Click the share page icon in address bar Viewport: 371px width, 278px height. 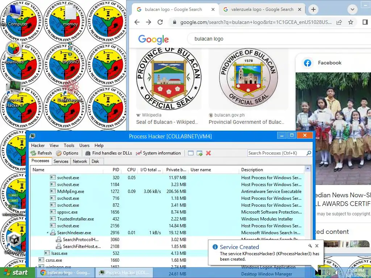pos(339,22)
